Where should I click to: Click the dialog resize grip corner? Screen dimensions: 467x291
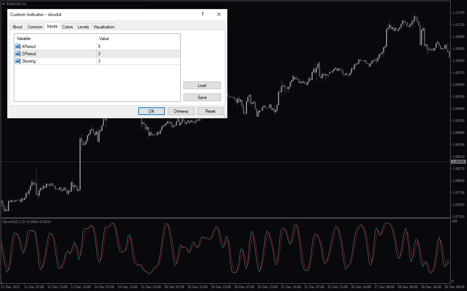coord(225,116)
